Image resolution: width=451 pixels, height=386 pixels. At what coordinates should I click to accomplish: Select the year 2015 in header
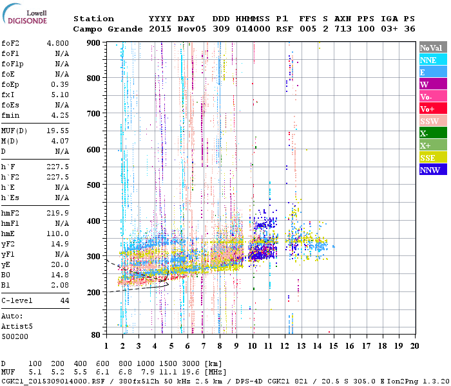[160, 29]
